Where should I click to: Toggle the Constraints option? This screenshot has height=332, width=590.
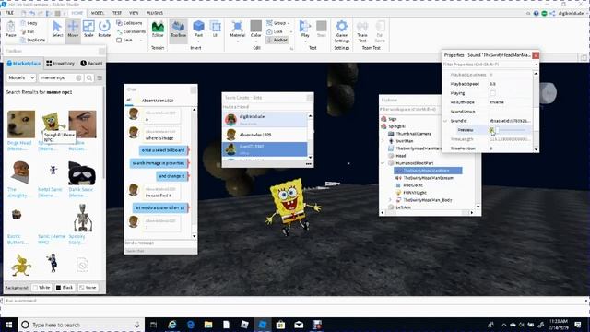click(x=131, y=31)
